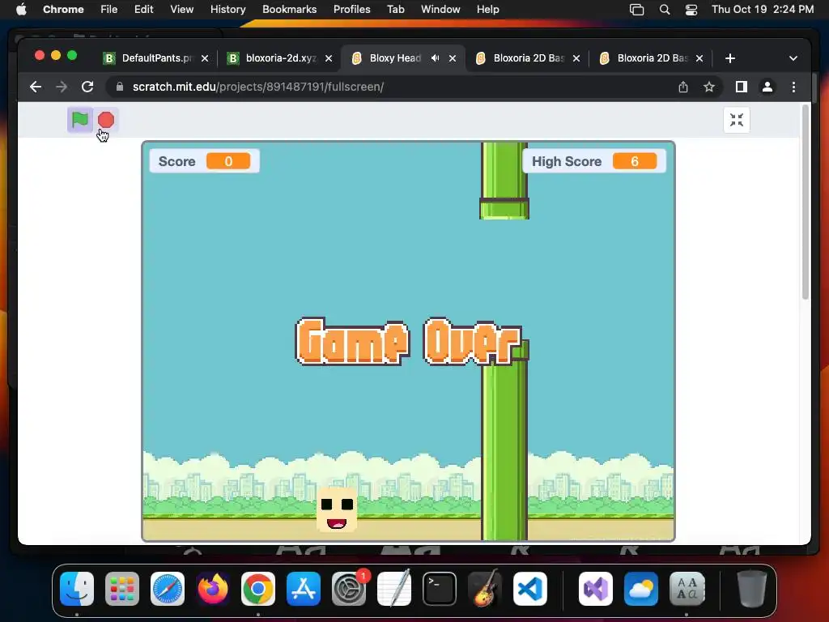
Task: Launch Firefox from the dock
Action: point(213,589)
